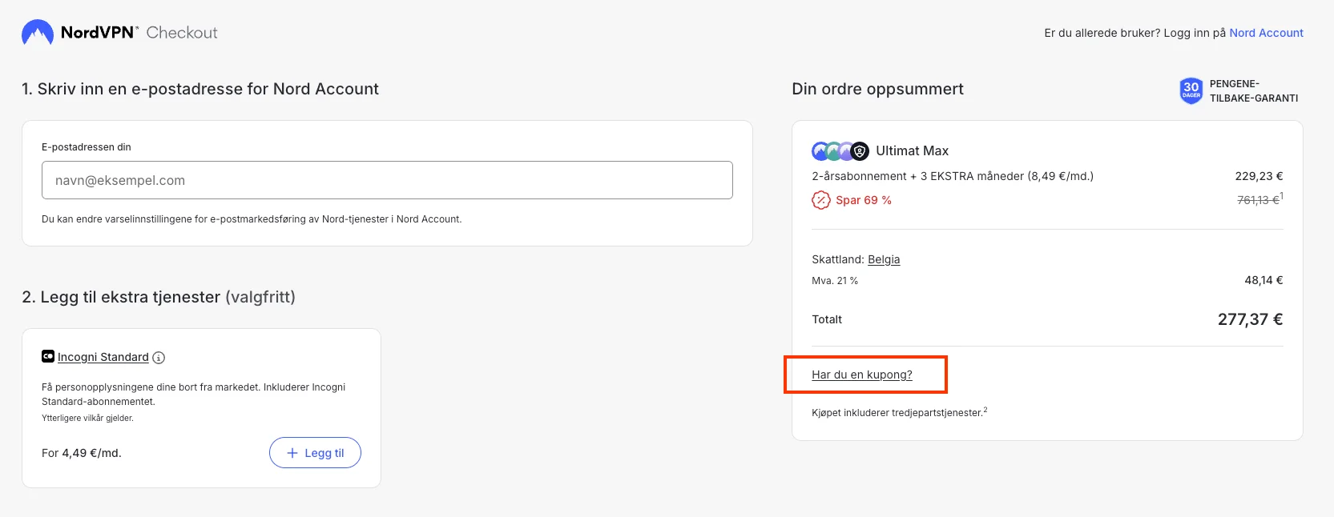Click the Ultimat Max plan name
The width and height of the screenshot is (1334, 517).
click(x=912, y=150)
